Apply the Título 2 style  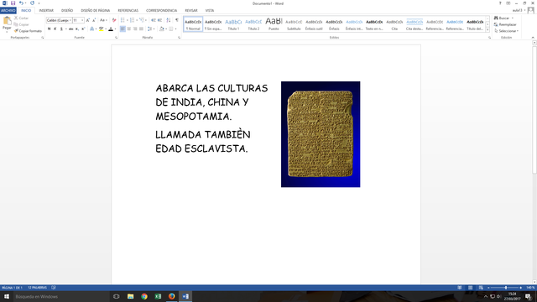coord(253,24)
